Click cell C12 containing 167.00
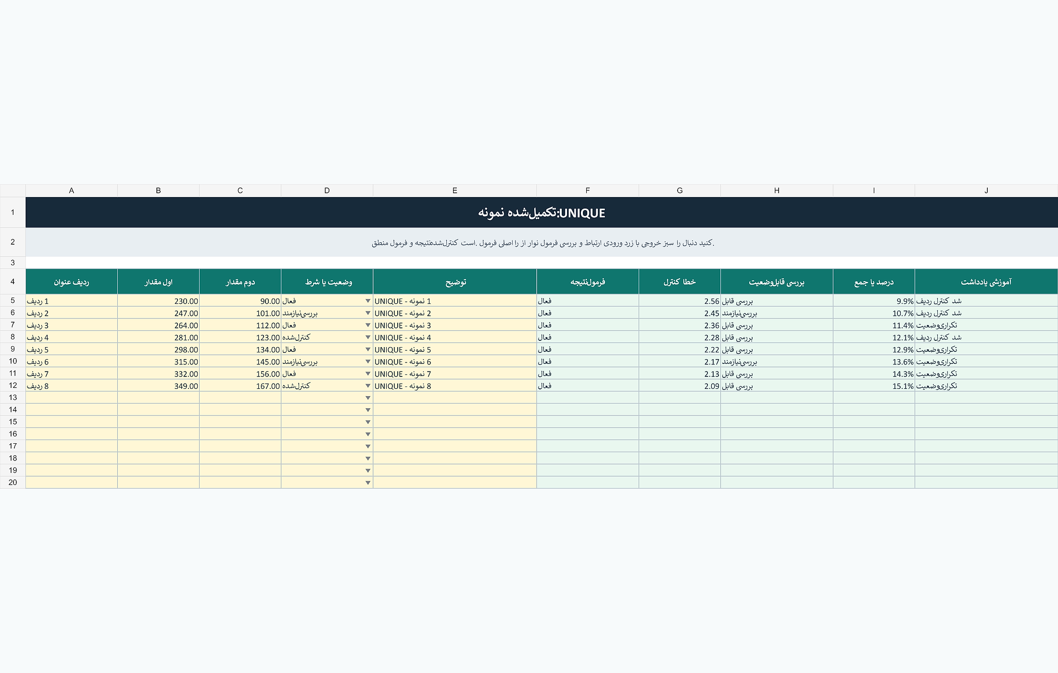 coord(240,386)
